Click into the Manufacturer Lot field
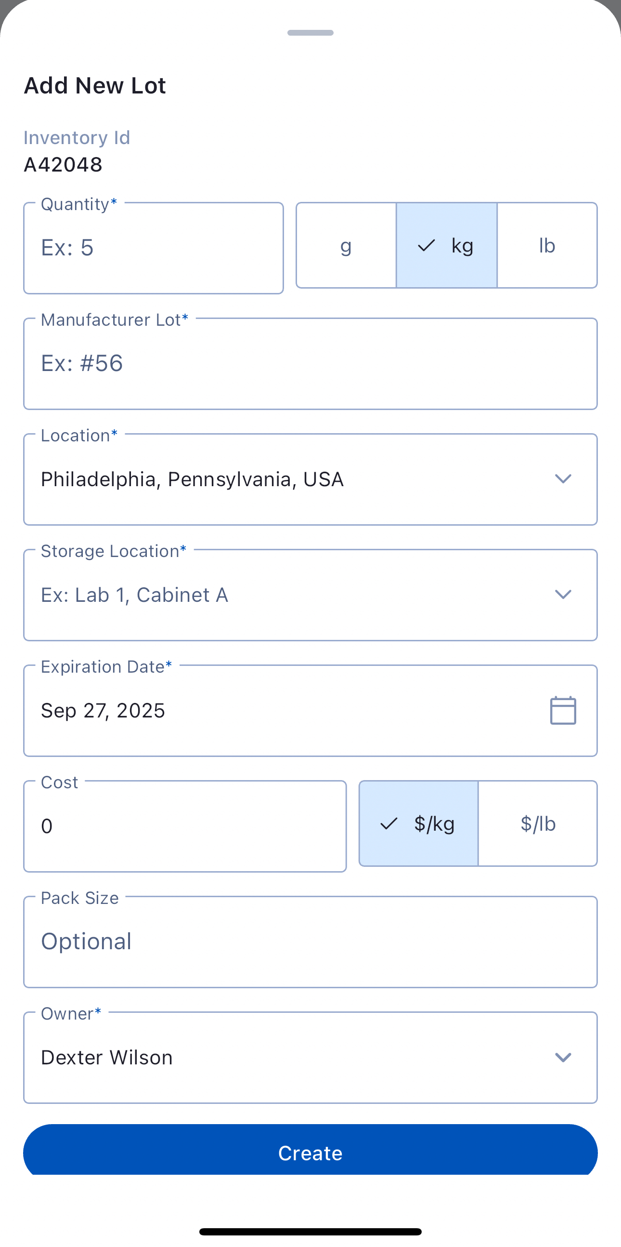 (x=310, y=363)
